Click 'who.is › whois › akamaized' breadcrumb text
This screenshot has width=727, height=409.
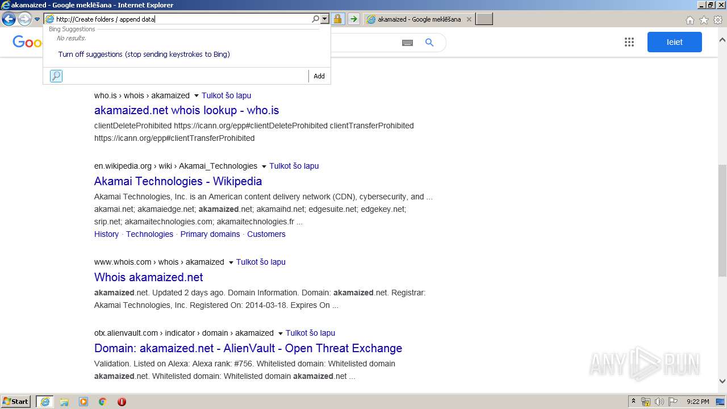click(x=142, y=95)
